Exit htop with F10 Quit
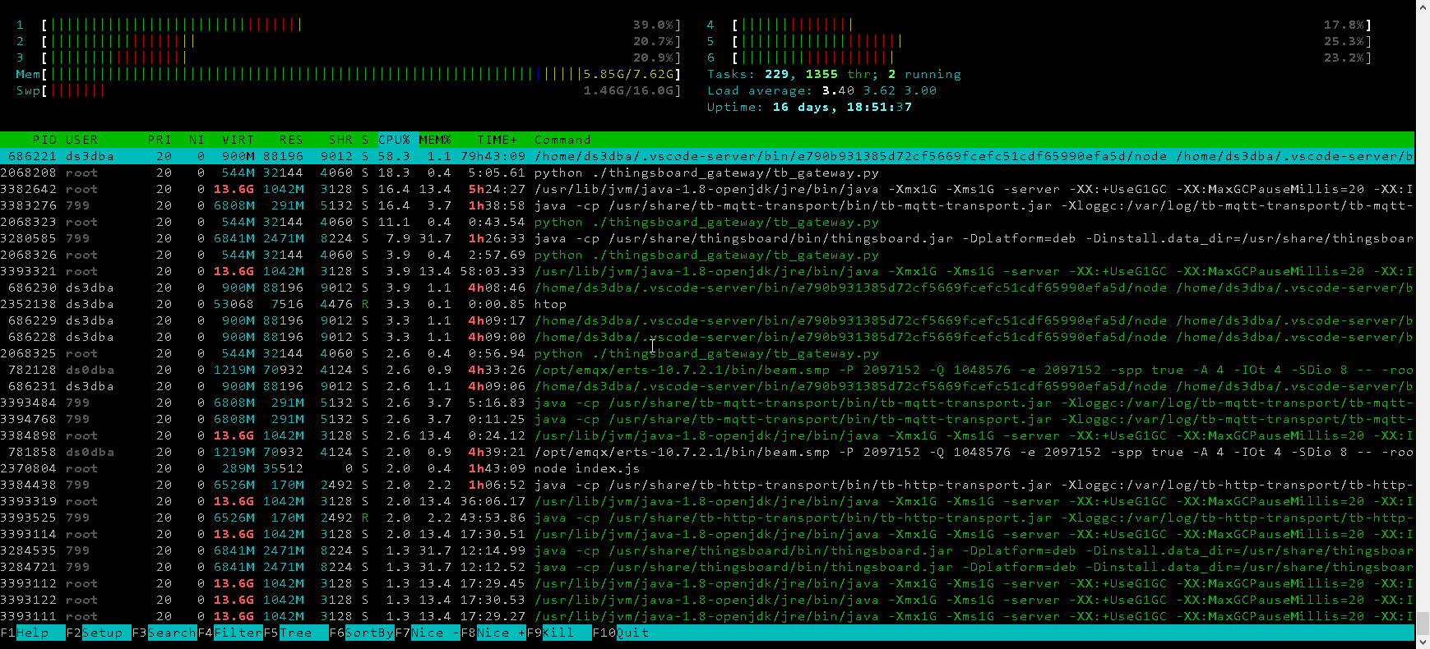1430x649 pixels. 621,633
